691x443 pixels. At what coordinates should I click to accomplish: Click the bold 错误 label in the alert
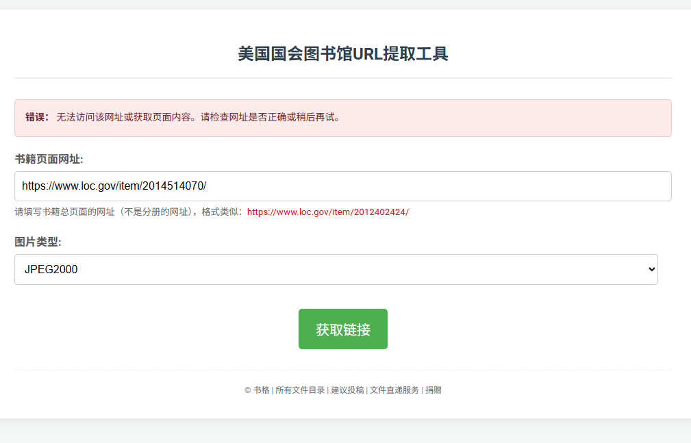tap(36, 116)
